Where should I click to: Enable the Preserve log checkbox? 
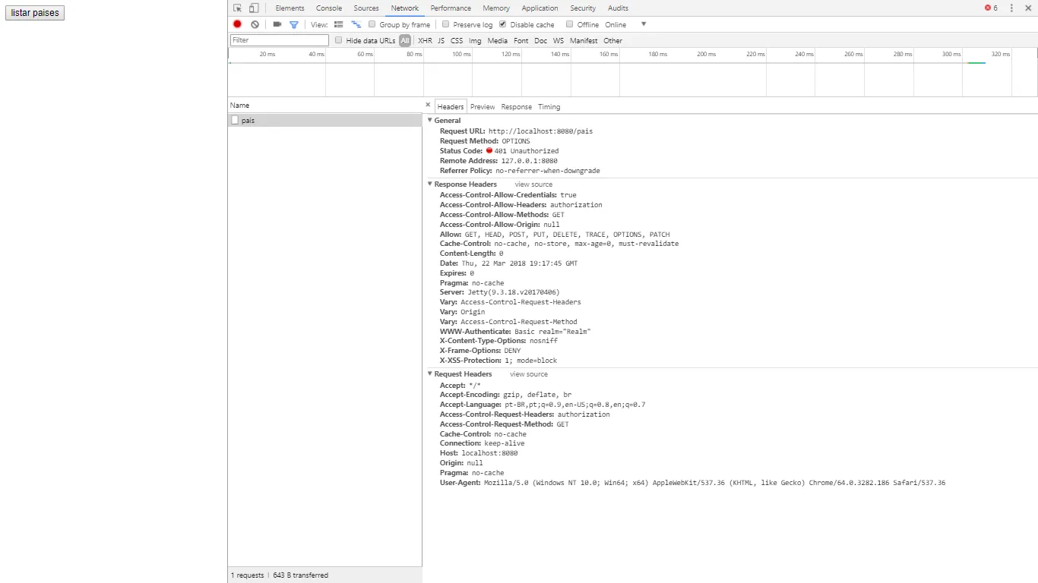click(446, 24)
